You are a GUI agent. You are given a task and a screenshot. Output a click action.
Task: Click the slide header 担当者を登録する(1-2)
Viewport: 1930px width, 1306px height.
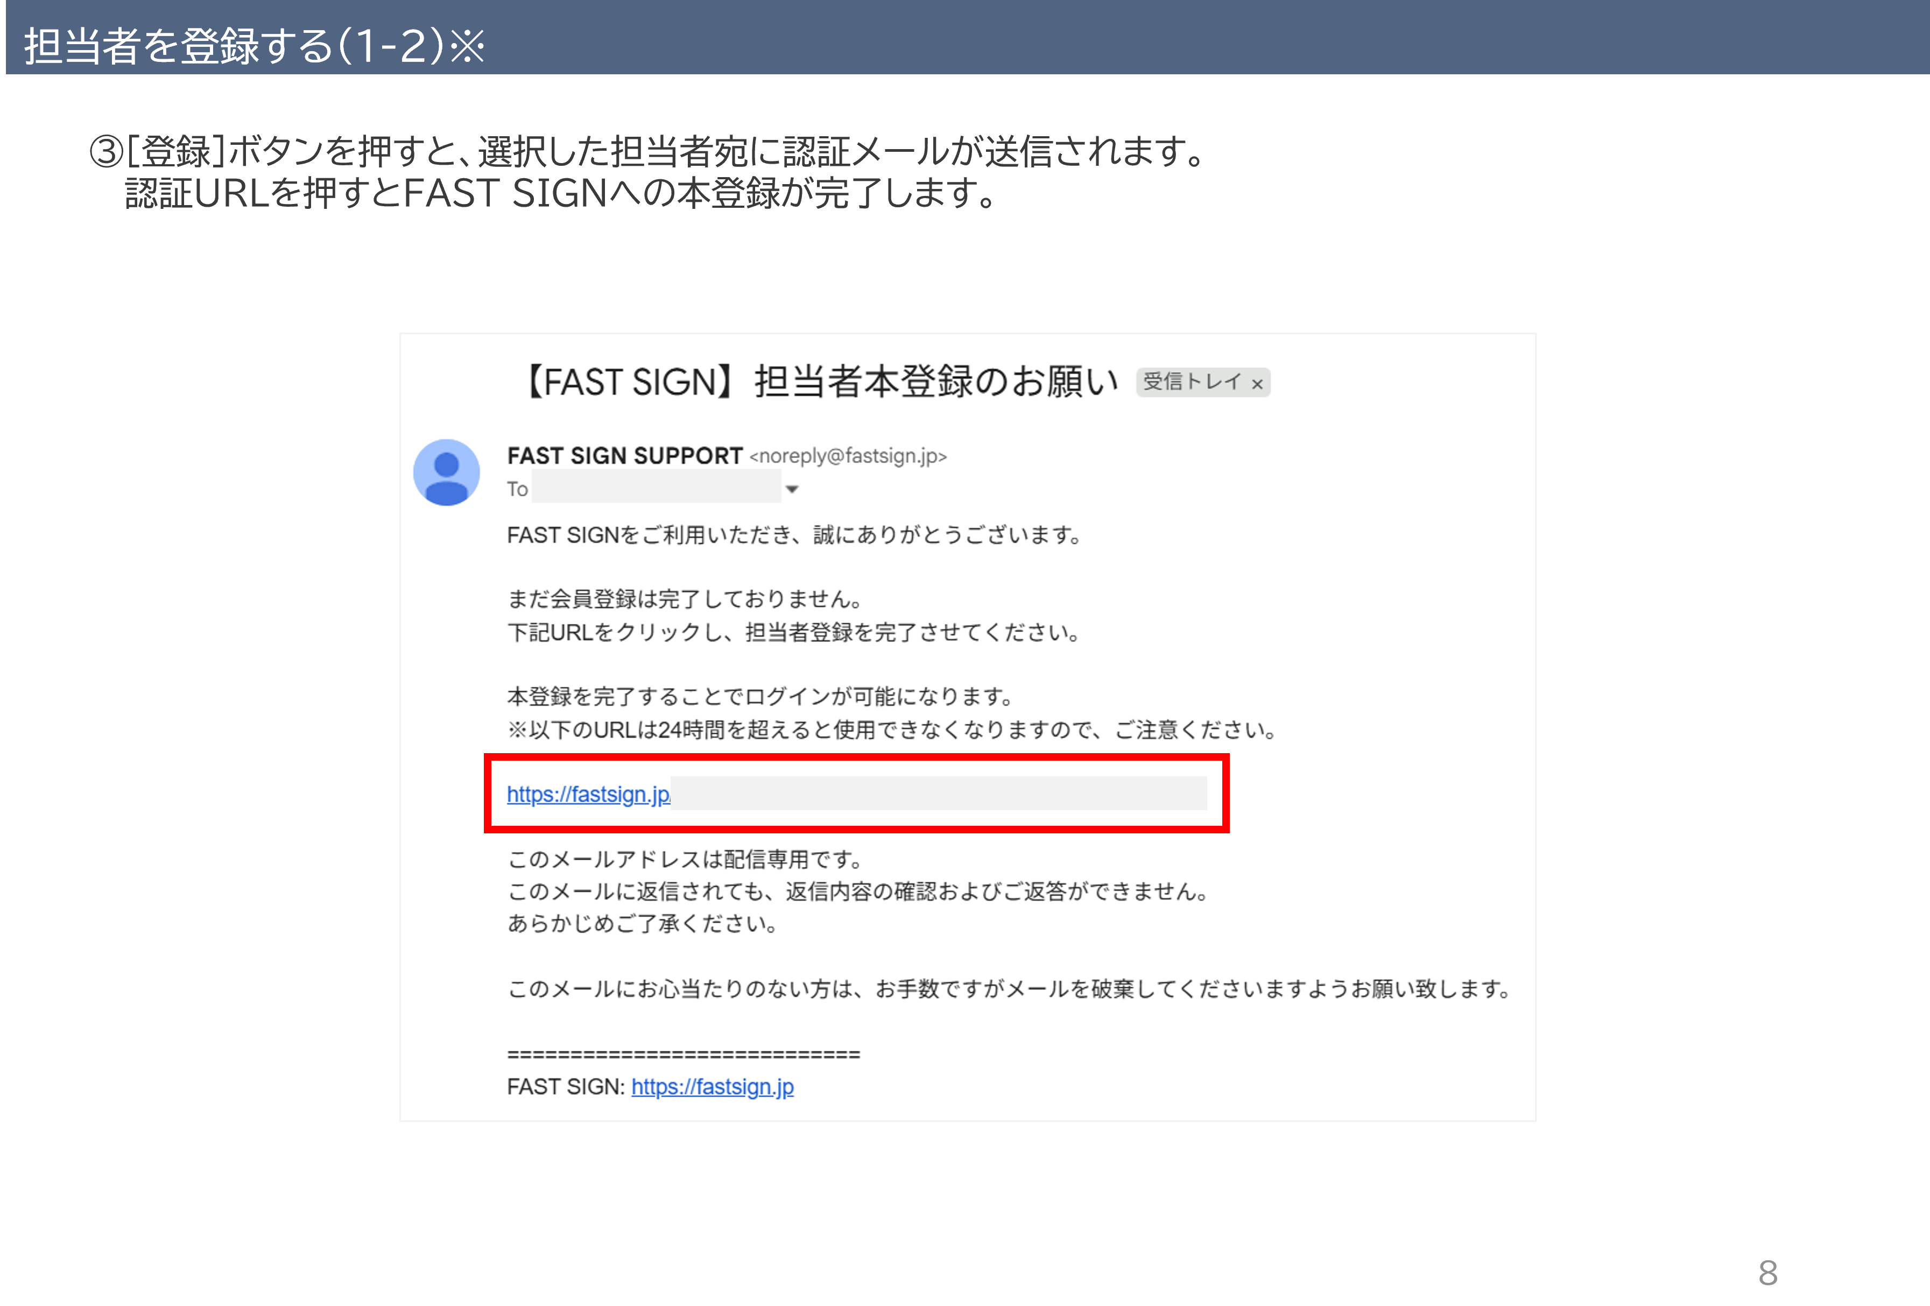pyautogui.click(x=254, y=46)
